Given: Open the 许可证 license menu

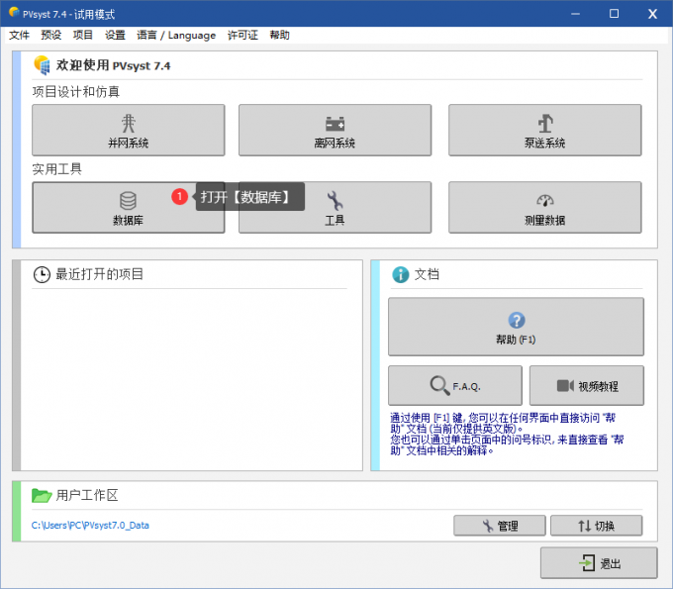Looking at the screenshot, I should (242, 36).
